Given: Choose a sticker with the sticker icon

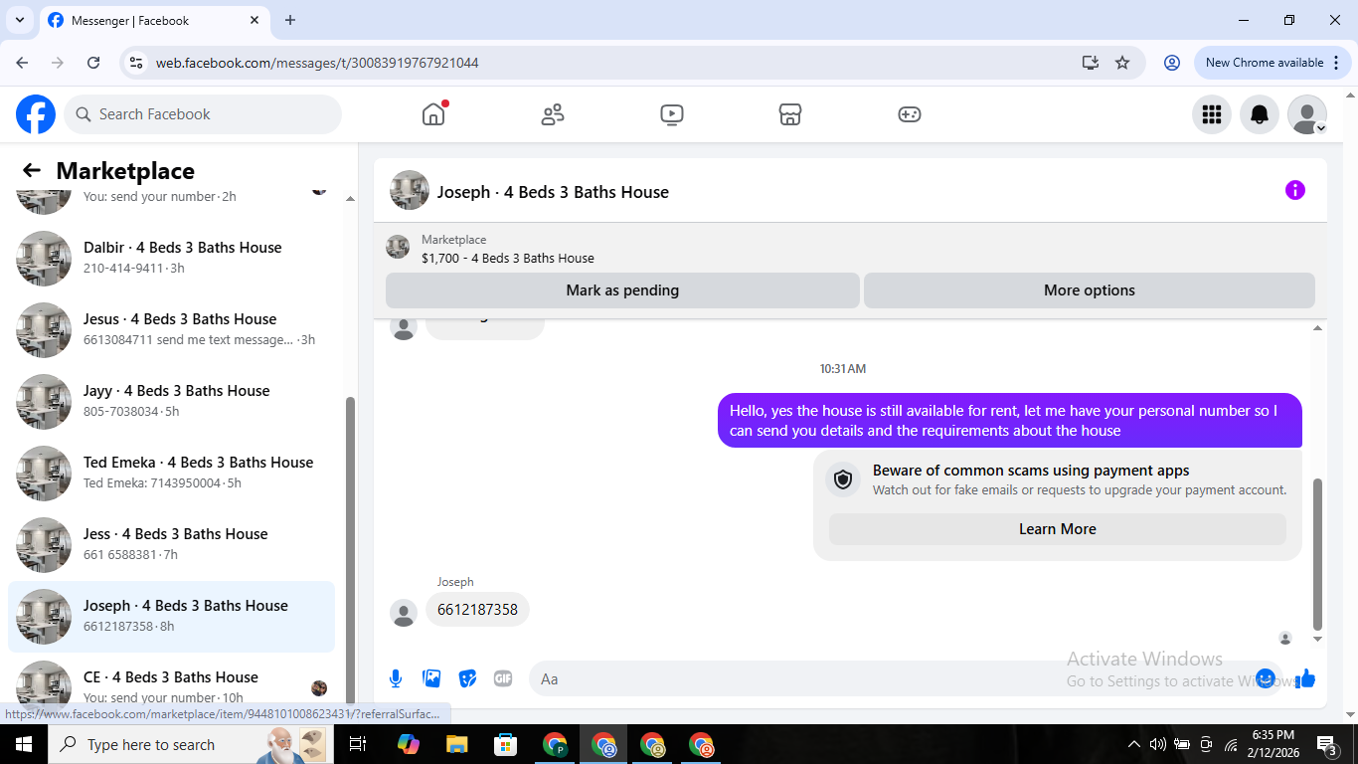Looking at the screenshot, I should point(467,678).
